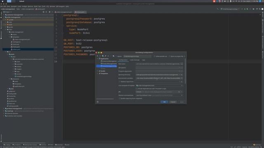
Task: Open the Edit menu
Action: point(5,7)
